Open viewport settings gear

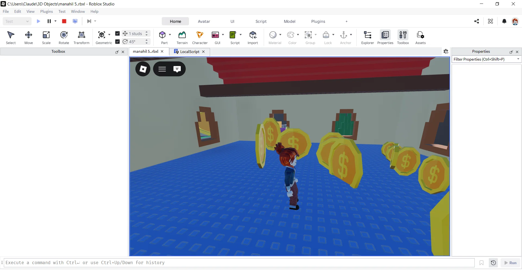coord(446,51)
